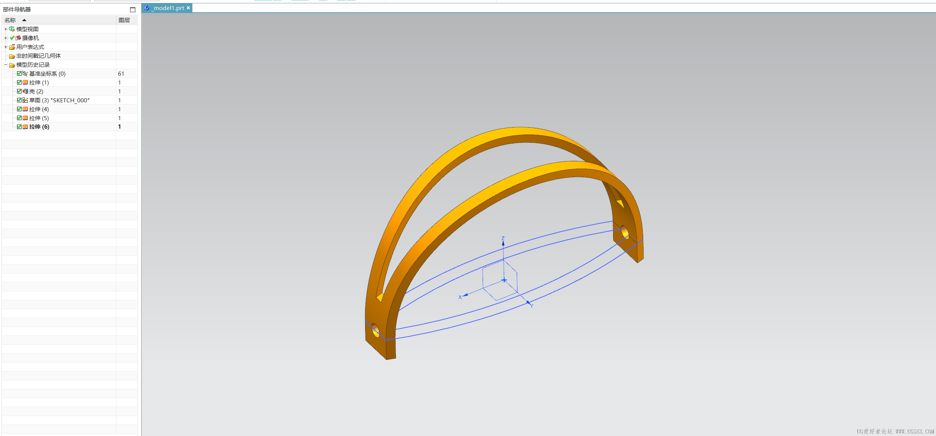Click the part file icon on model1.prt tab
This screenshot has height=436, width=936.
click(147, 8)
